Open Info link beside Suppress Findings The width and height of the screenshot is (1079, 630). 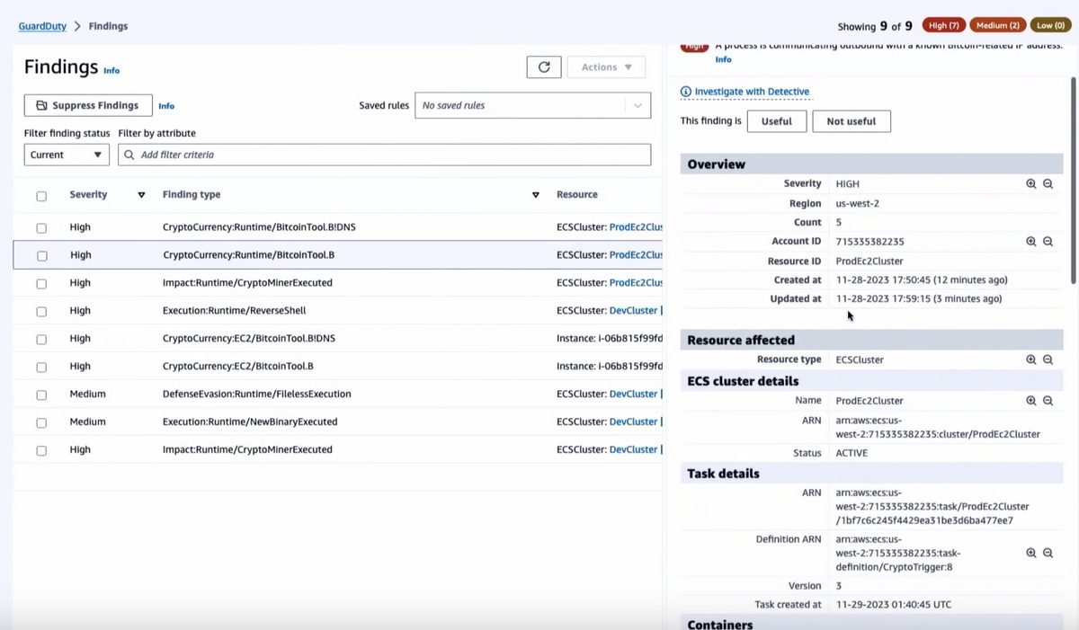coord(166,106)
